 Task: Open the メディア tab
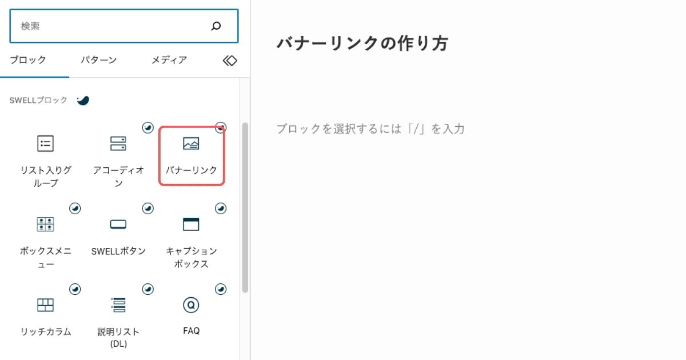169,59
